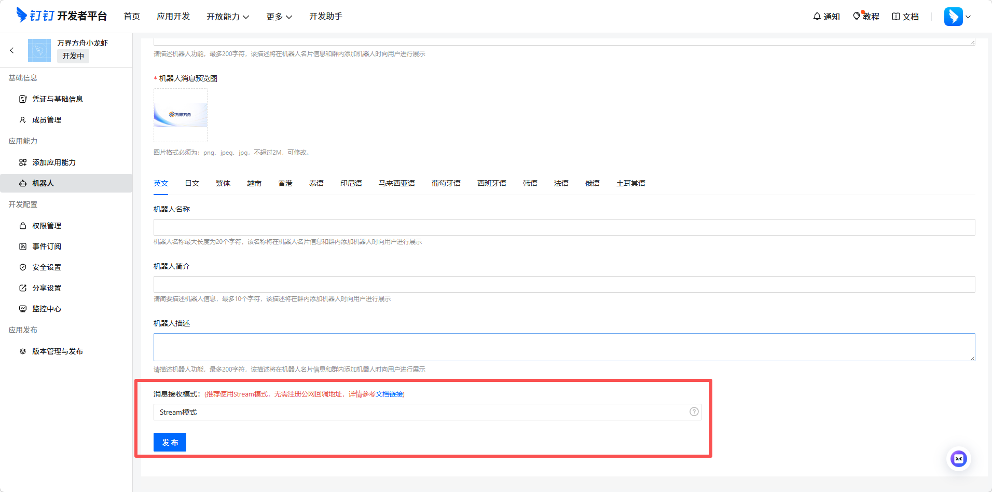Open the user avatar account dropdown
This screenshot has height=492, width=992.
pyautogui.click(x=957, y=17)
